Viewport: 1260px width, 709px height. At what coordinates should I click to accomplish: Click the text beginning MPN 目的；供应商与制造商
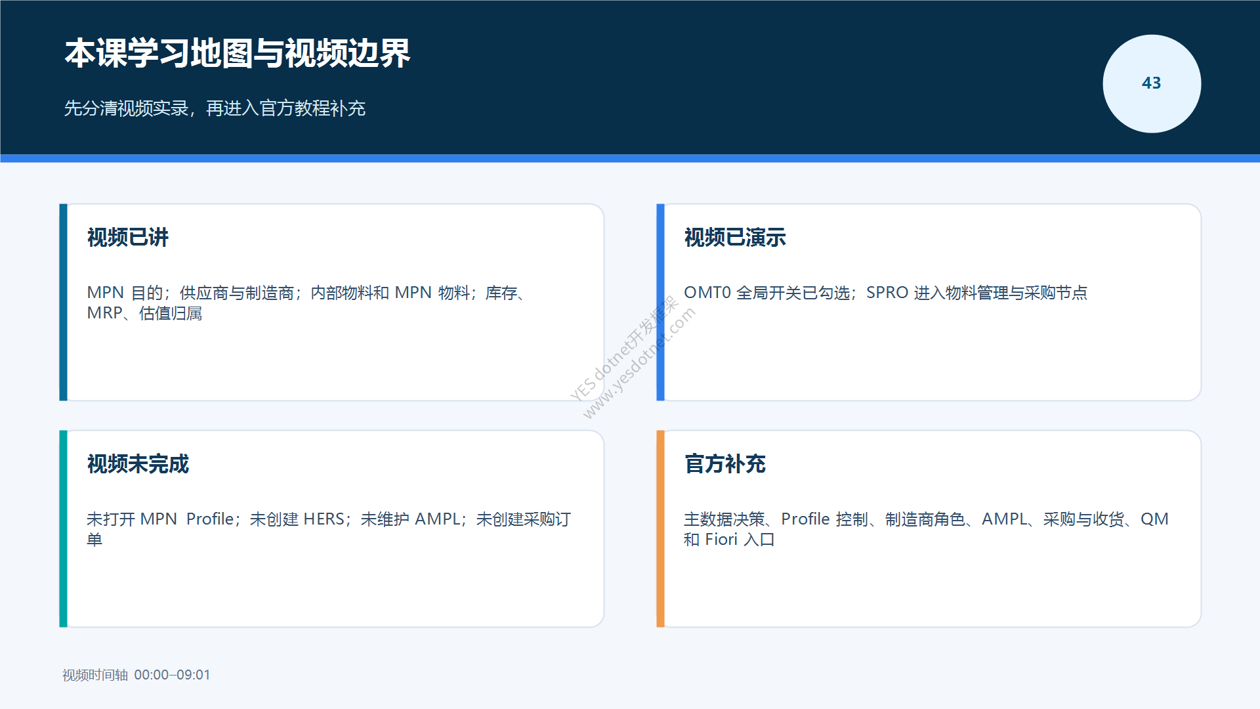[x=308, y=303]
